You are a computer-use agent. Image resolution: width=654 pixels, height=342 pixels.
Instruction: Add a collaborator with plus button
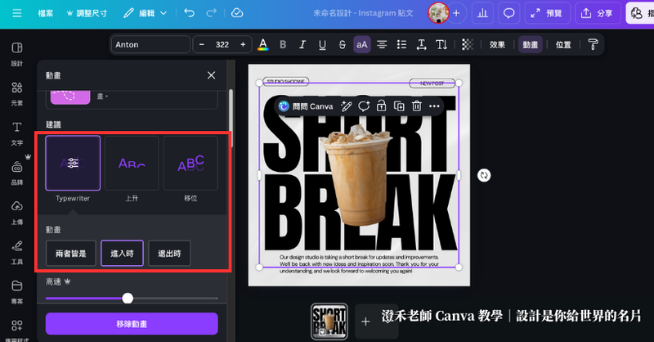(456, 13)
